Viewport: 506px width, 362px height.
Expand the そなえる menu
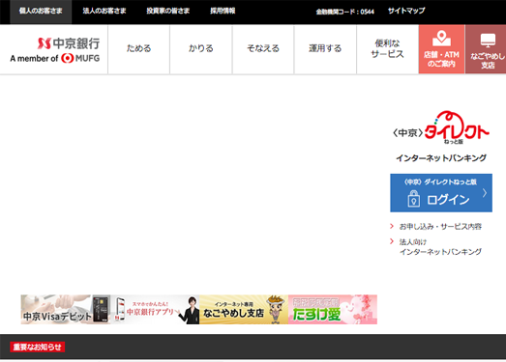click(263, 49)
